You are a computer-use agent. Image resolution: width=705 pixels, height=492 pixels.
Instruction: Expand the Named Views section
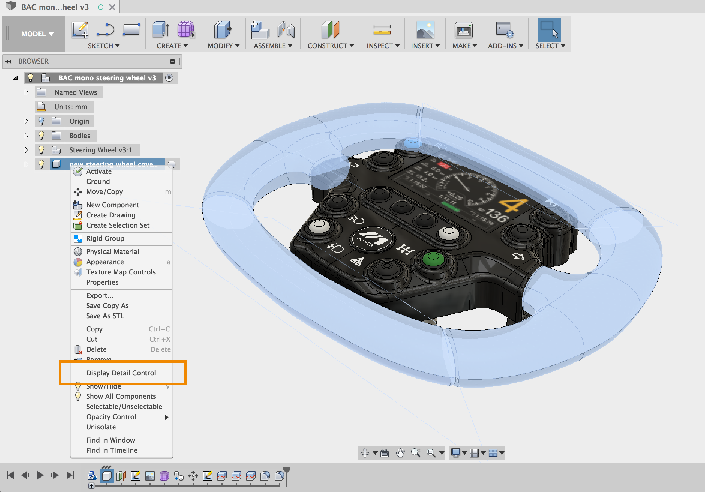[25, 91]
